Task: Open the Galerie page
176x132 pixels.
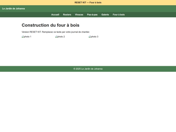Action: [x=105, y=15]
